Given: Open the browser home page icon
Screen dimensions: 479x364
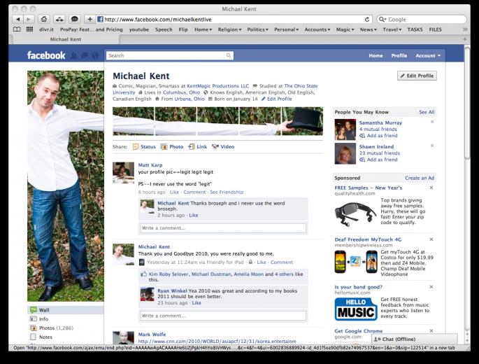Looking at the screenshot, I should coord(44,20).
